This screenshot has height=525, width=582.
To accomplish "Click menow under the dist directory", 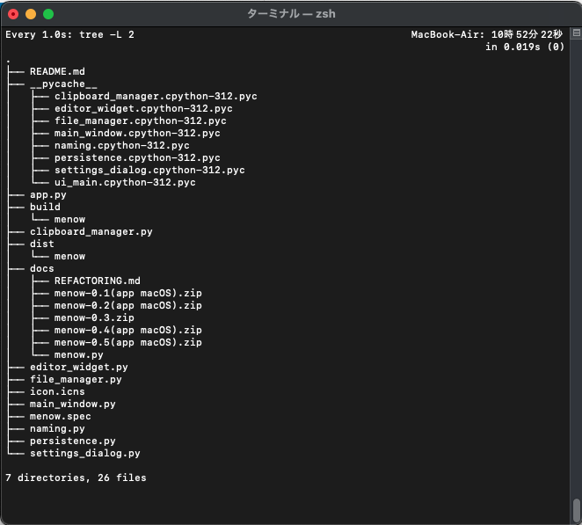I will [69, 256].
